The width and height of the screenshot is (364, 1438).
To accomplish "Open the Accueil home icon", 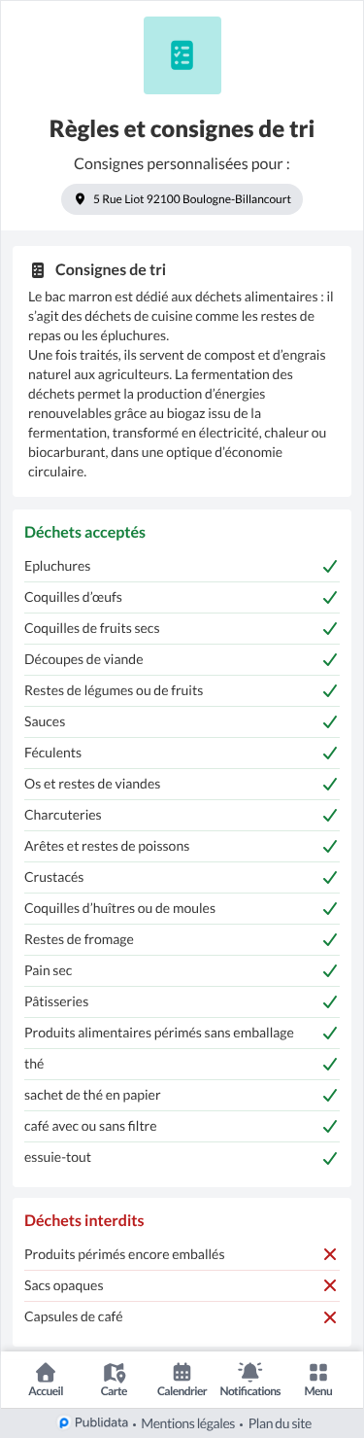I will [46, 1372].
